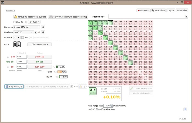Open ATs detailed result
This screenshot has width=192, height=123.
click(x=141, y=93)
